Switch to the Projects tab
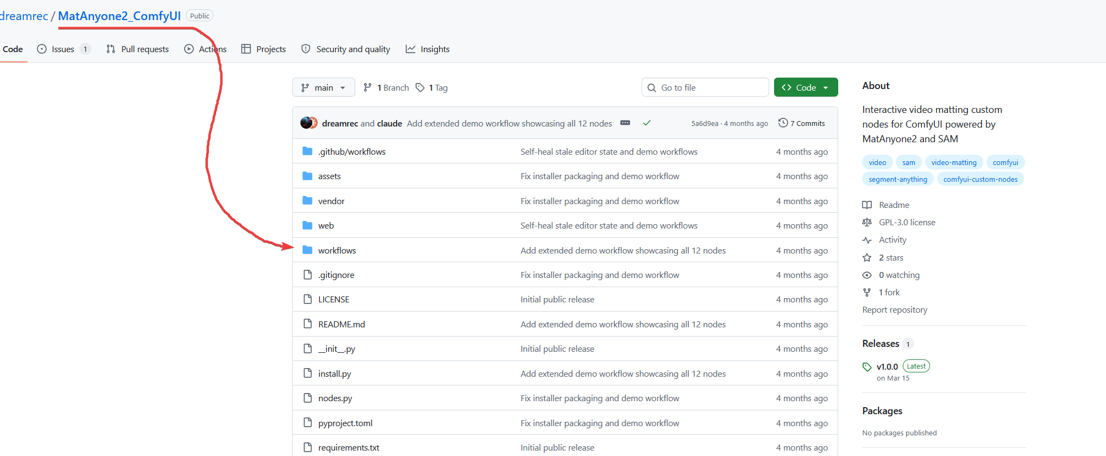This screenshot has height=456, width=1106. [x=263, y=49]
